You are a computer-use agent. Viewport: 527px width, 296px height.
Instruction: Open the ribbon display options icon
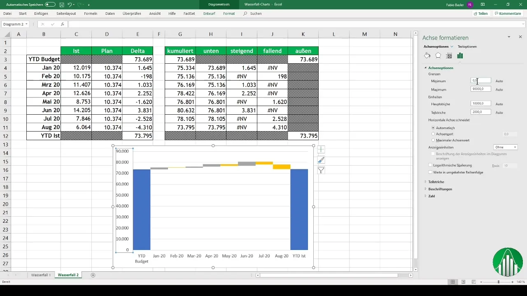point(483,4)
